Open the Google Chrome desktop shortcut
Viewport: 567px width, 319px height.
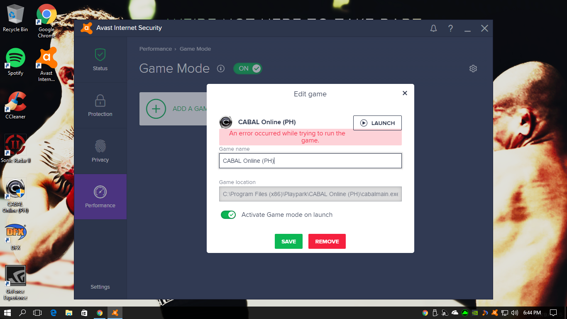pos(46,21)
